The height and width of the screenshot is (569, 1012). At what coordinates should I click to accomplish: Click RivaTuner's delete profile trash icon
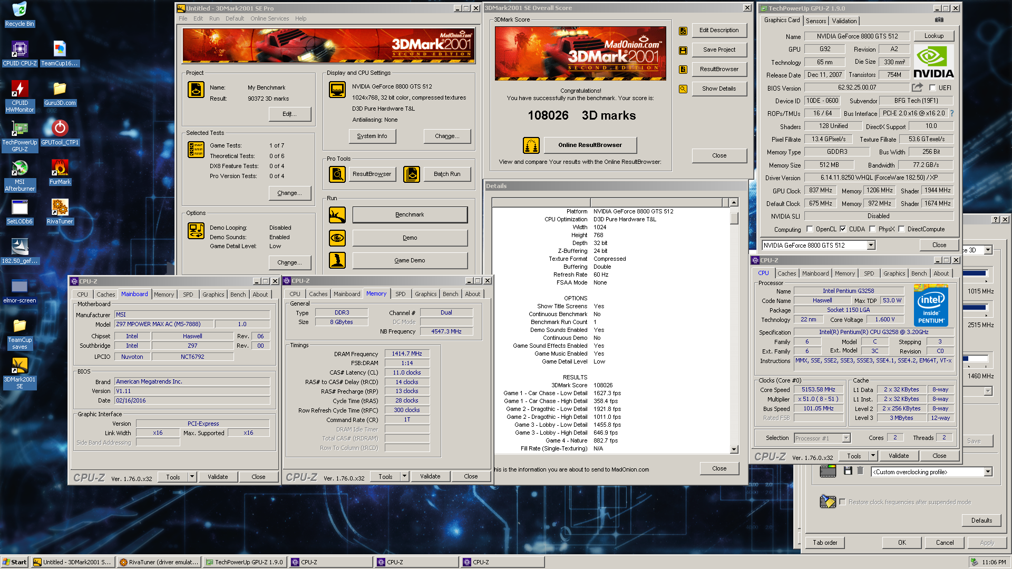click(860, 470)
